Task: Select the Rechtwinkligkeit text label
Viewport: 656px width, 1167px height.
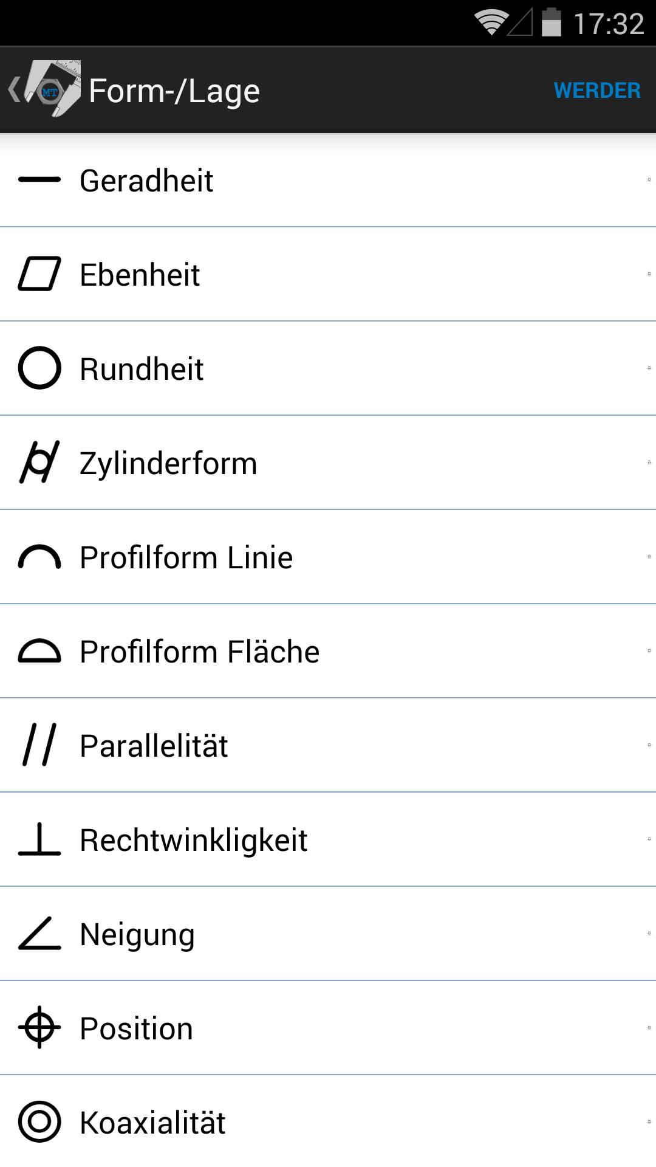Action: (x=194, y=840)
